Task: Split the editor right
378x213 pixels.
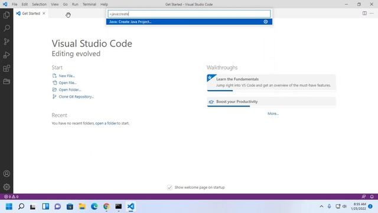Action: coord(364,13)
